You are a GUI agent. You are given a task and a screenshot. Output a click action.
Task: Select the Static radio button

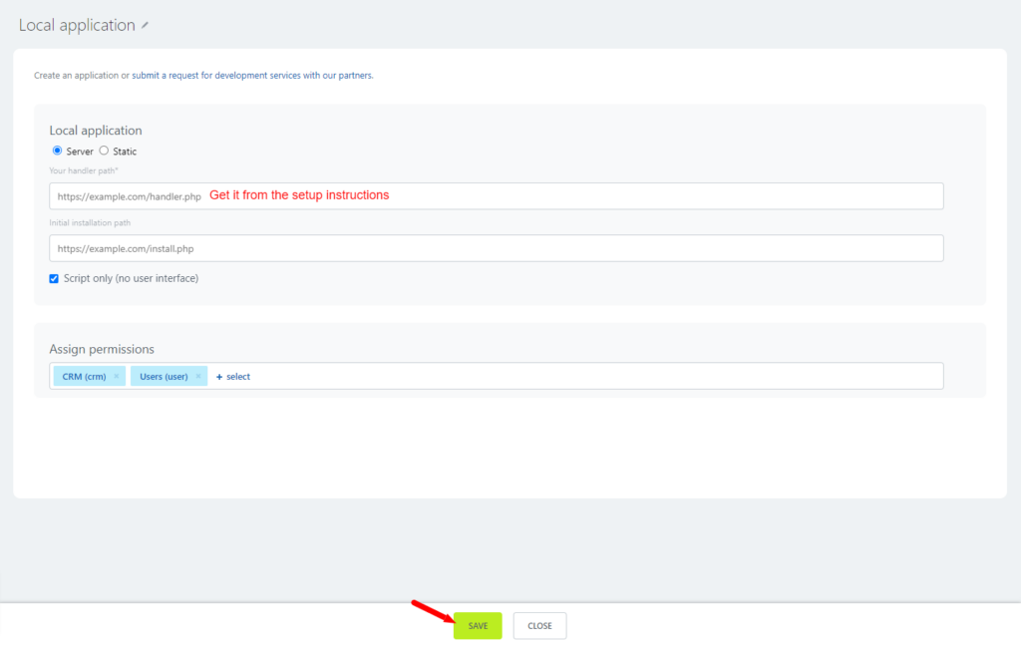pos(104,151)
